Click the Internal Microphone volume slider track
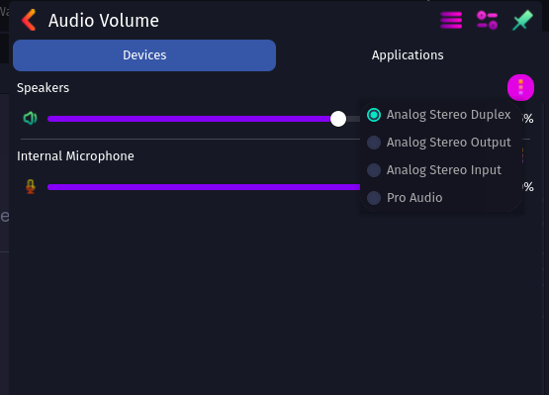 [x=203, y=187]
